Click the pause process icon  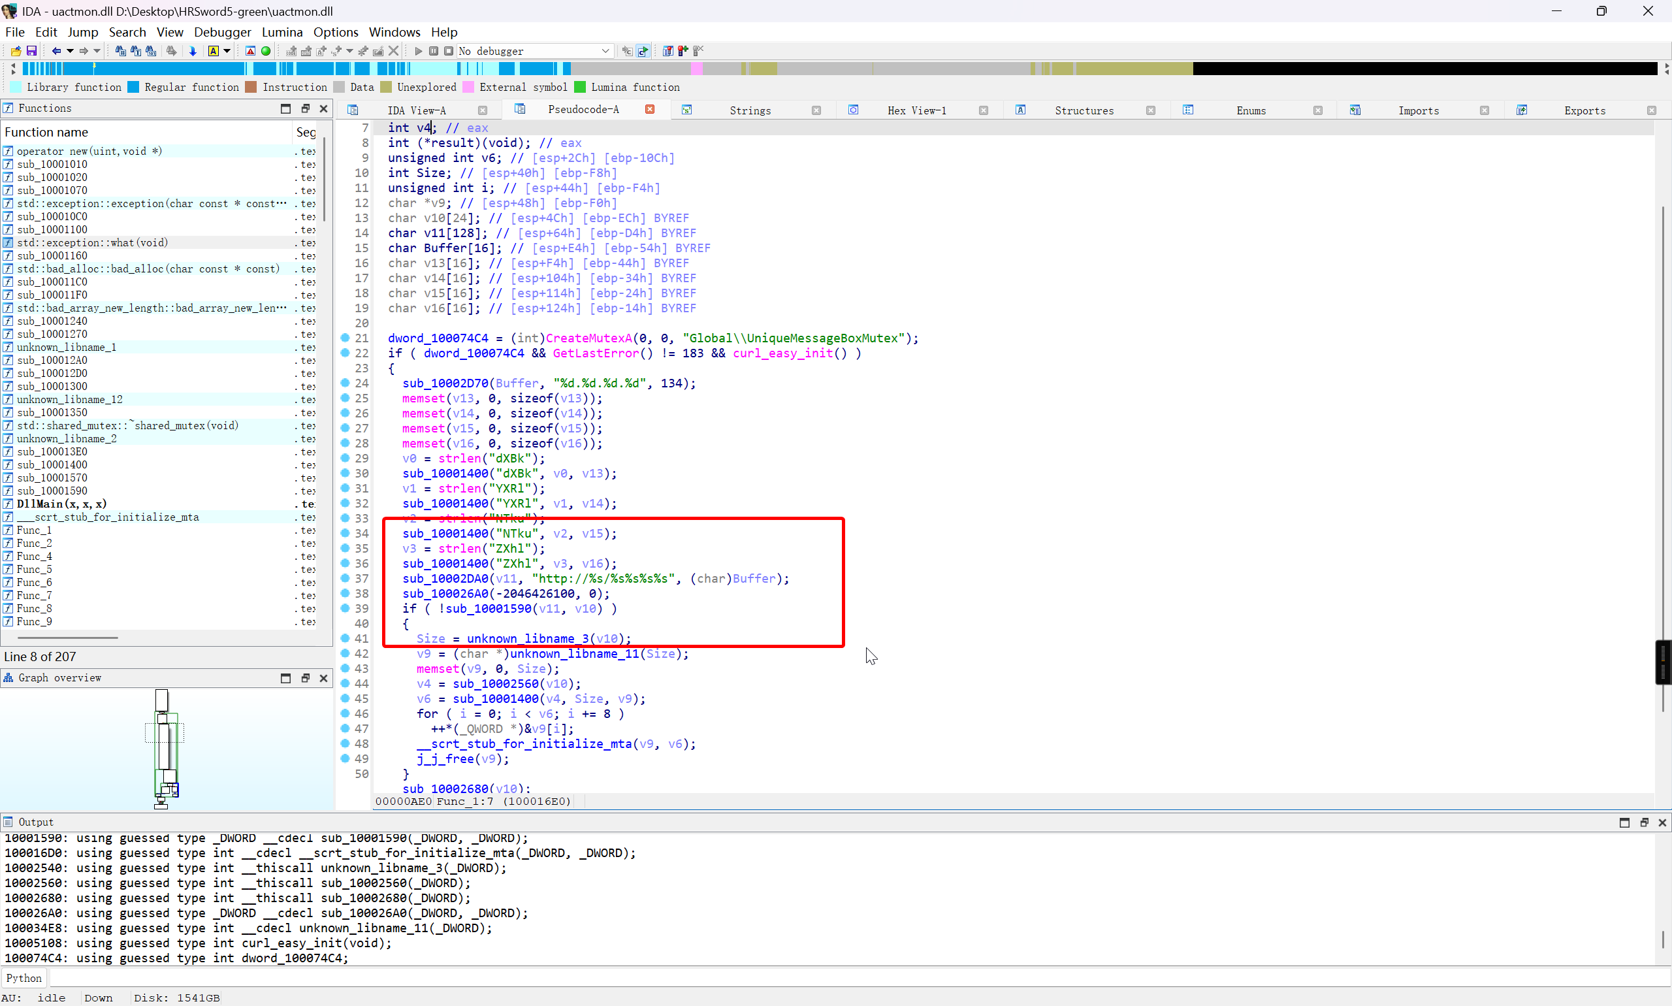click(x=434, y=51)
